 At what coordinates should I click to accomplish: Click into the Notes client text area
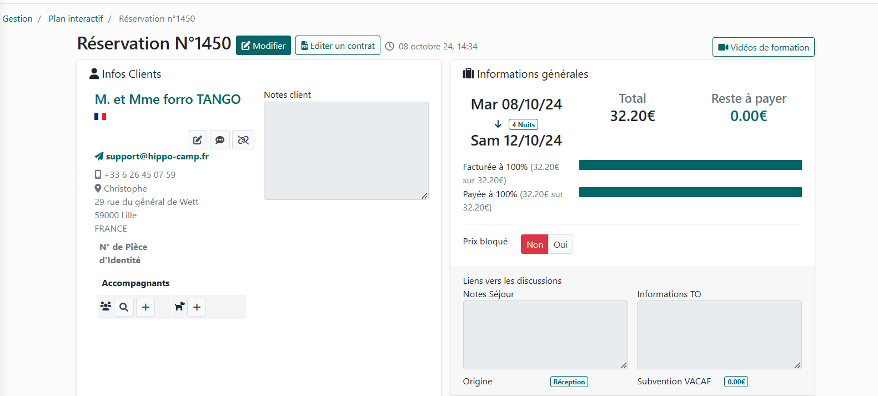pos(346,151)
